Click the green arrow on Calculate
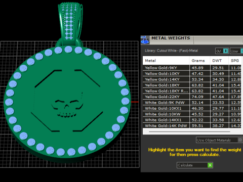The height and width of the screenshot is (182, 243). point(210,165)
